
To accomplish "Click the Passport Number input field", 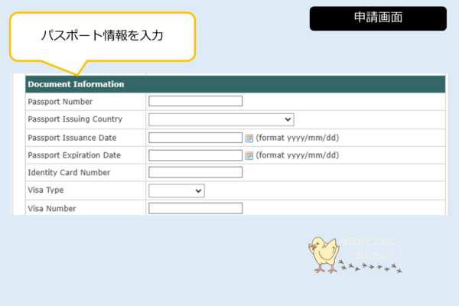I will pyautogui.click(x=195, y=101).
